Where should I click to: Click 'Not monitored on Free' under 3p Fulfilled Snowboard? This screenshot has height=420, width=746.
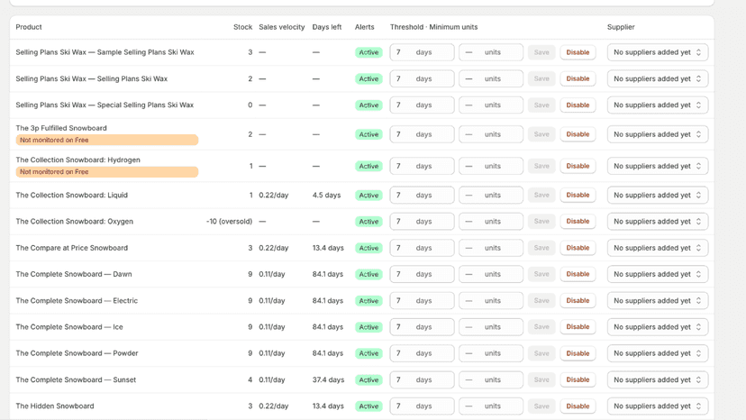click(x=107, y=140)
